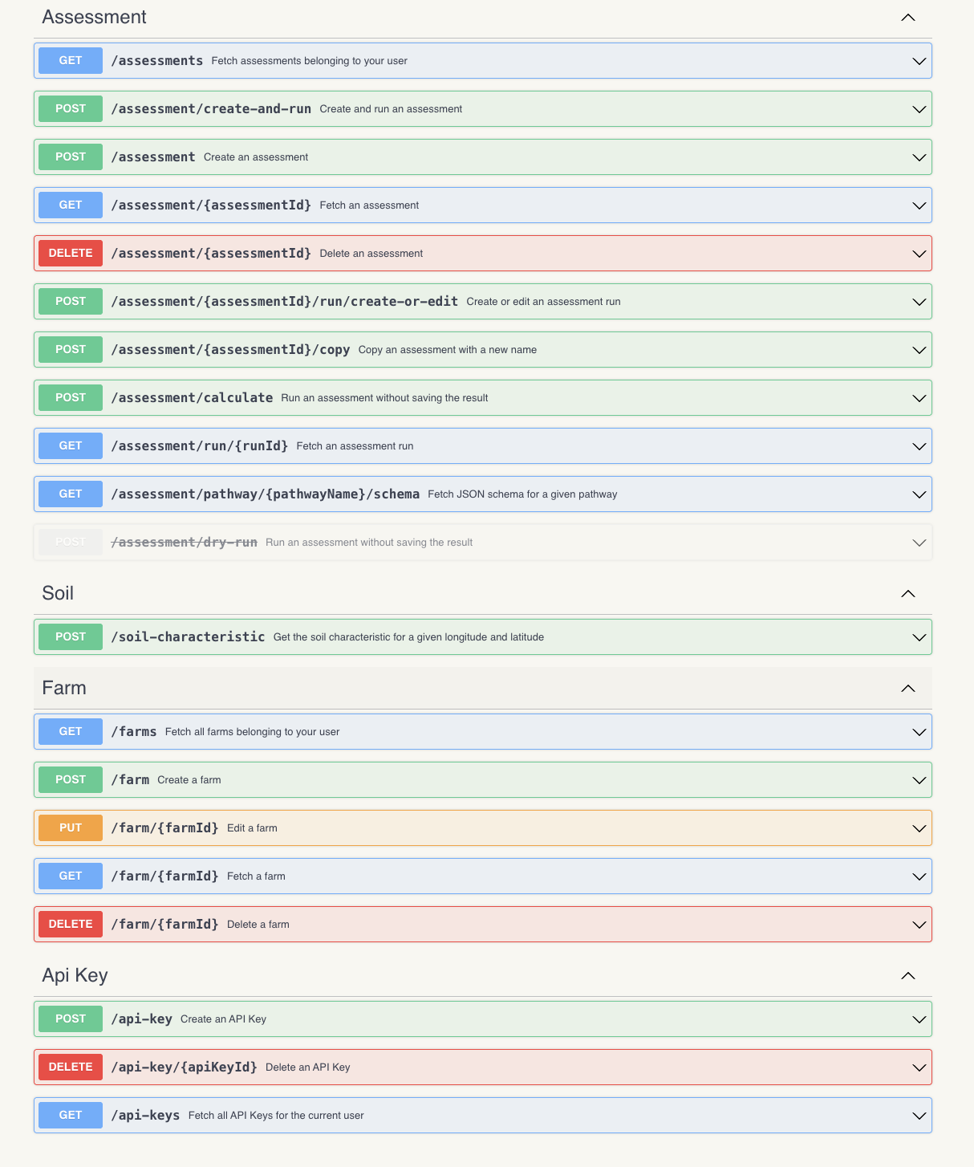Collapse the Farm section chevron

pyautogui.click(x=907, y=689)
